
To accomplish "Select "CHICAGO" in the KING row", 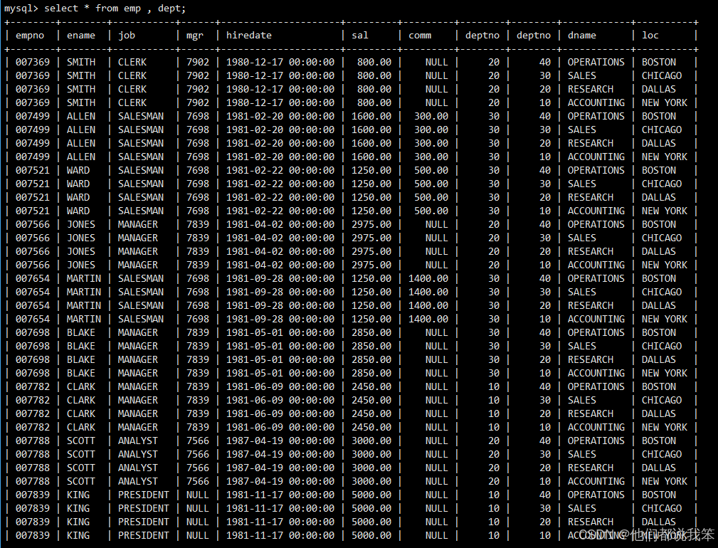I will 662,508.
